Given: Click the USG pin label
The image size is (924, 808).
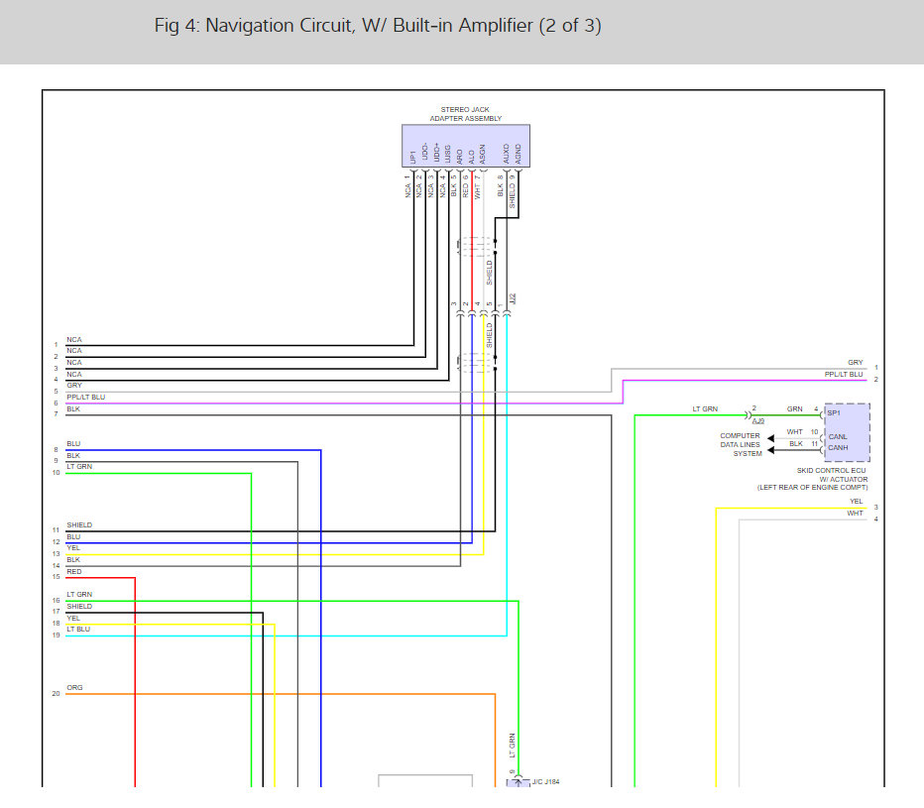Looking at the screenshot, I should click(448, 155).
